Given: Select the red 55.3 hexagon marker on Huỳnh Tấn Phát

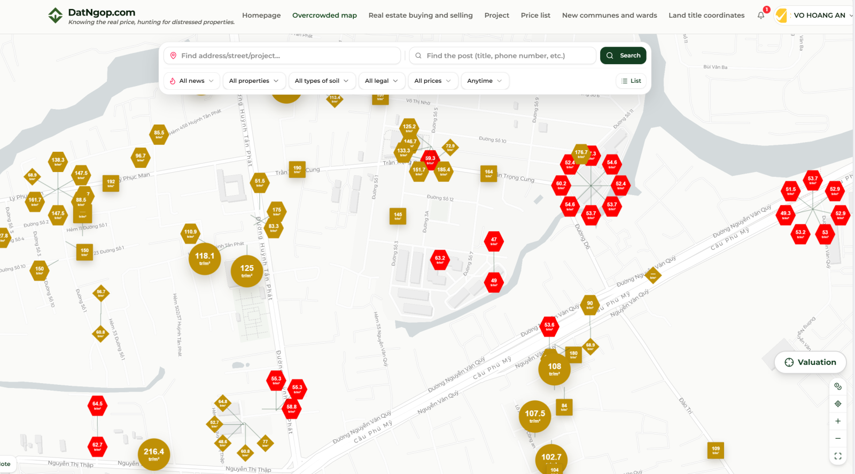Looking at the screenshot, I should click(x=276, y=380).
